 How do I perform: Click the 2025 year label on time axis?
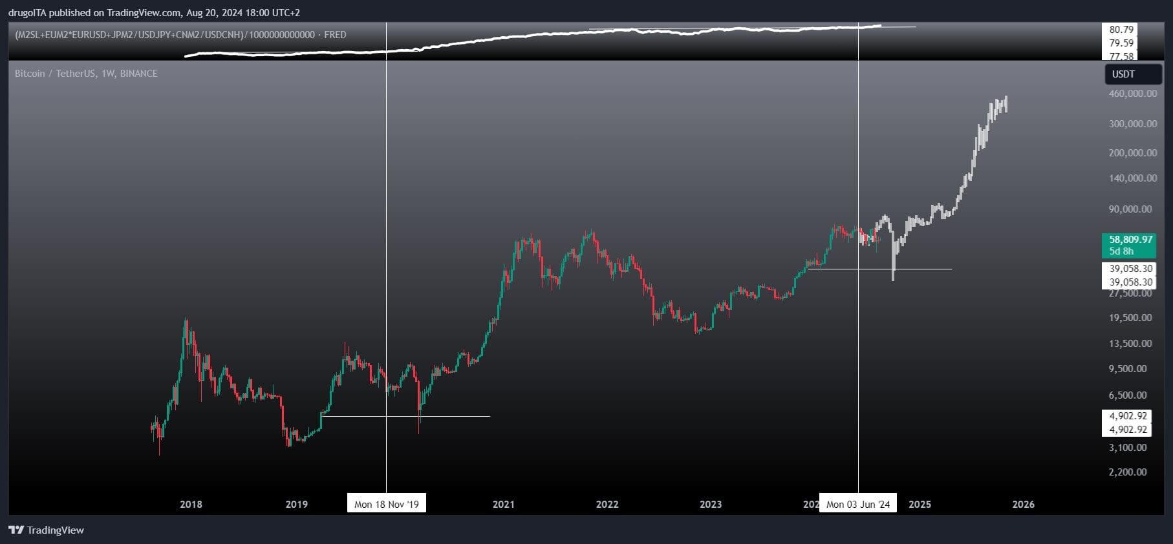click(920, 505)
